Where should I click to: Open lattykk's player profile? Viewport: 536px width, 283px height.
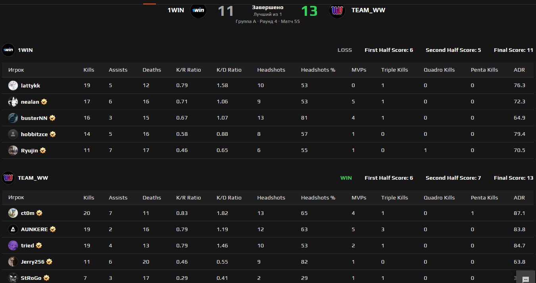31,85
